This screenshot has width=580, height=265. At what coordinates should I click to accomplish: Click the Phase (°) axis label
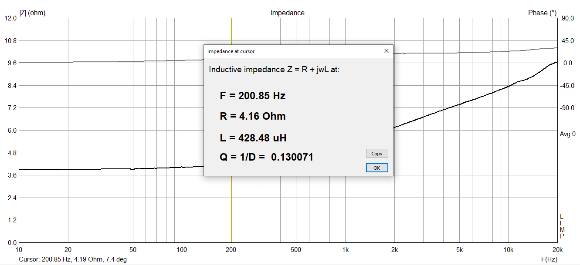click(x=543, y=13)
